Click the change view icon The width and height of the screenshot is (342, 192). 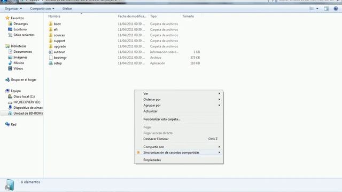click(312, 9)
